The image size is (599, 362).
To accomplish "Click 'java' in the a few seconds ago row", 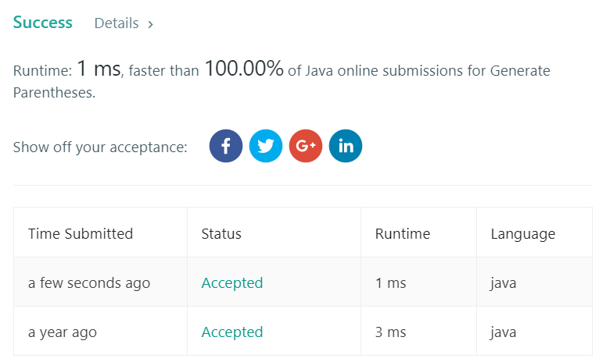I will pyautogui.click(x=504, y=283).
